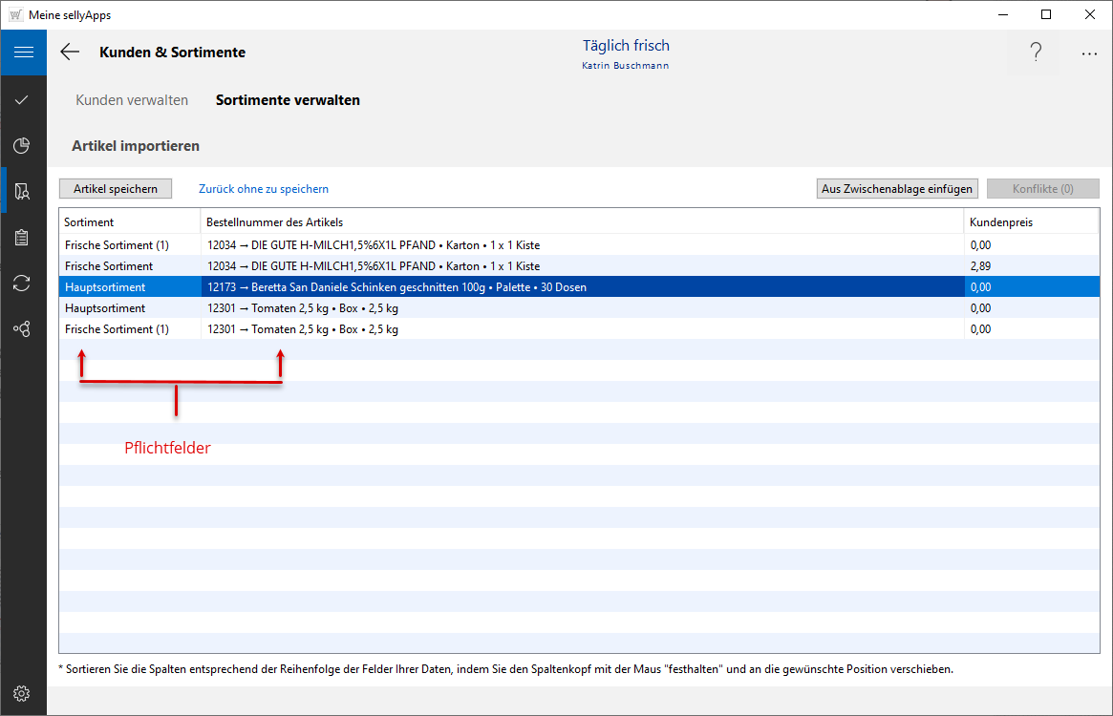Switch to Kunden verwalten tab
Screen dimensions: 1113x716
pyautogui.click(x=132, y=100)
